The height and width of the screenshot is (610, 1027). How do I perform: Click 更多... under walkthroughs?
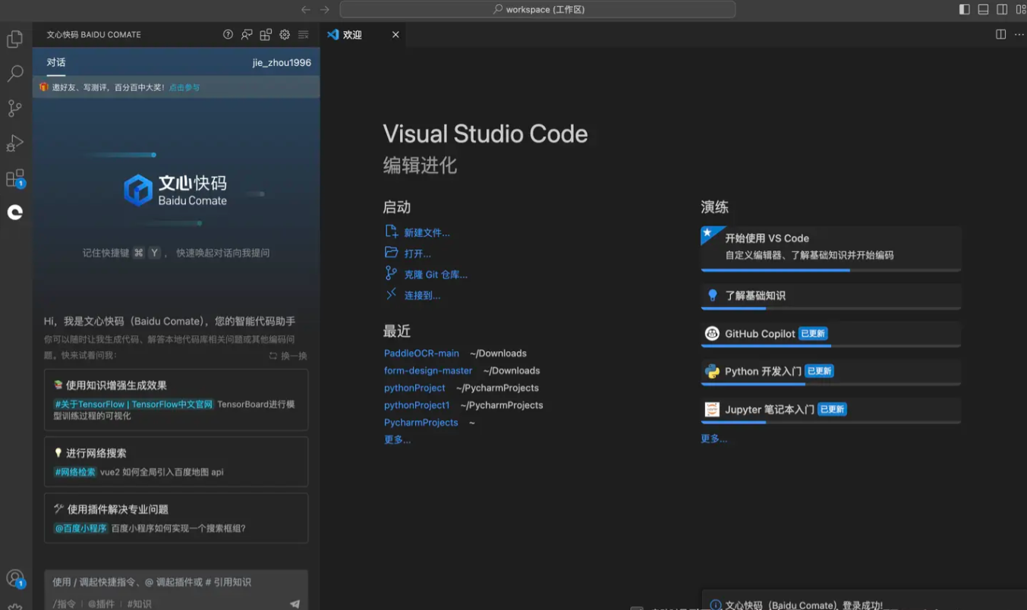point(714,439)
